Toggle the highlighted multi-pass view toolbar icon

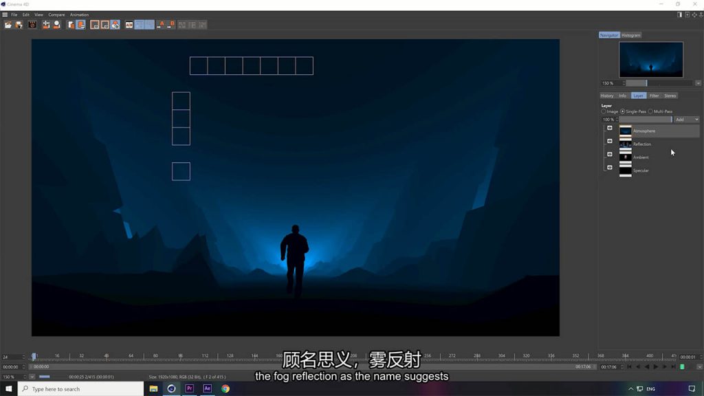115,25
